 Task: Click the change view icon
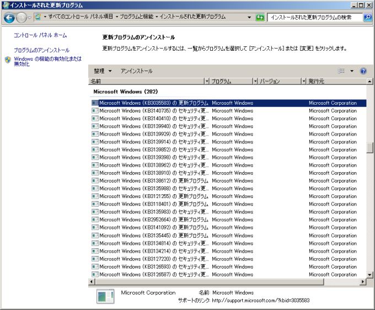pos(341,71)
